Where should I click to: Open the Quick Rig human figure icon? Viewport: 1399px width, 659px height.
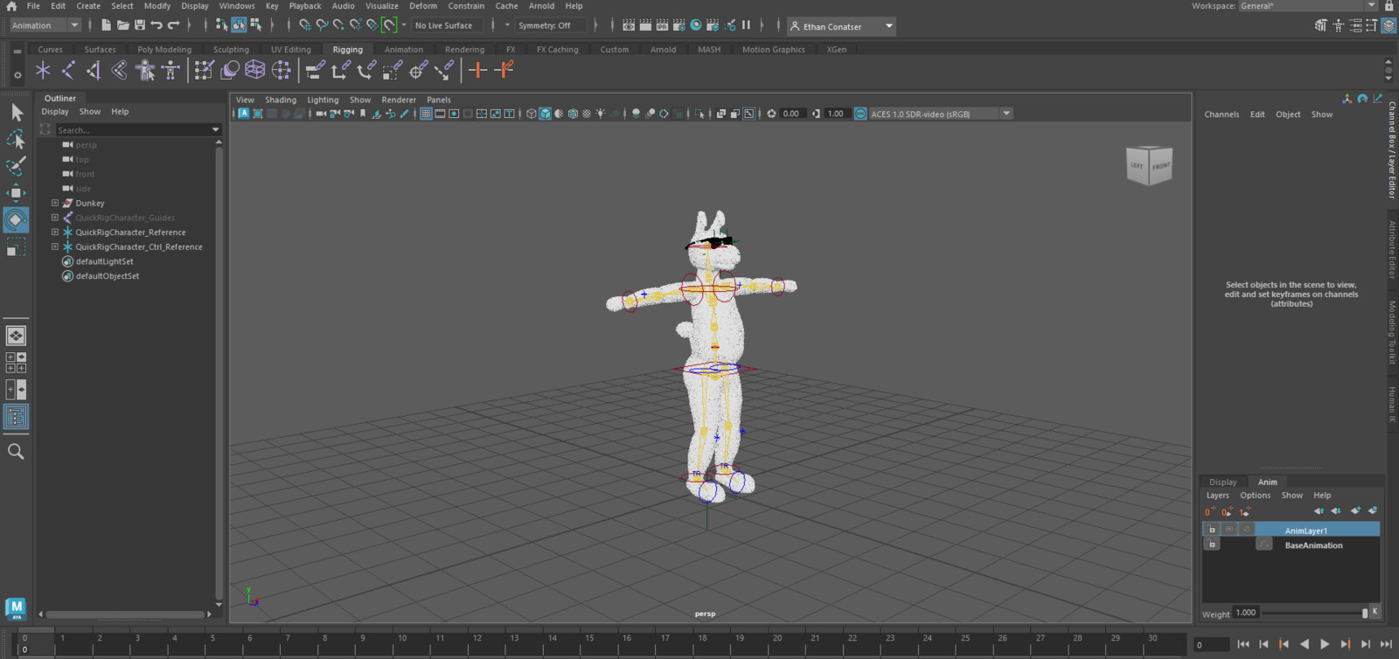tap(145, 70)
